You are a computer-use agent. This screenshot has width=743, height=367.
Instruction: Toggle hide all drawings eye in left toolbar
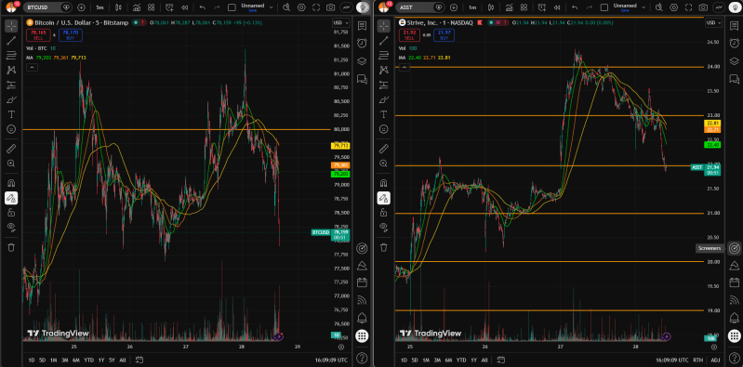11,227
